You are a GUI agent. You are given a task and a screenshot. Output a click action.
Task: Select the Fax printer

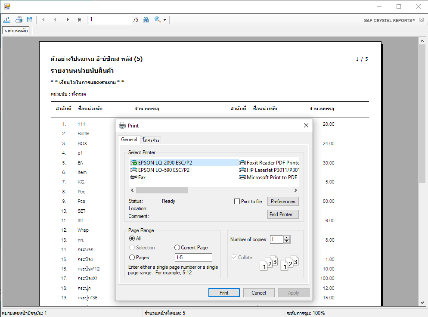coord(142,177)
